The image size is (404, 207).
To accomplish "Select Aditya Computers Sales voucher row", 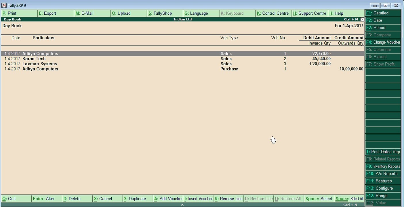I will pos(182,54).
